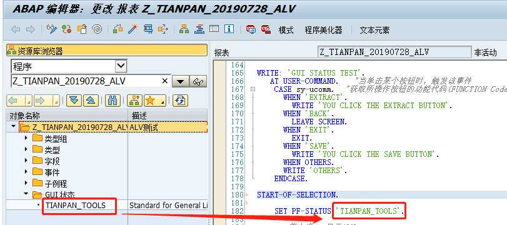Set external breakpoint stop icon

(266, 29)
